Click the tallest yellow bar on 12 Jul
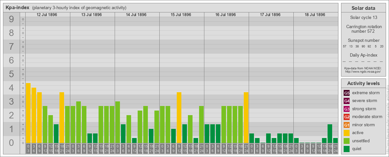 [x=28, y=113]
